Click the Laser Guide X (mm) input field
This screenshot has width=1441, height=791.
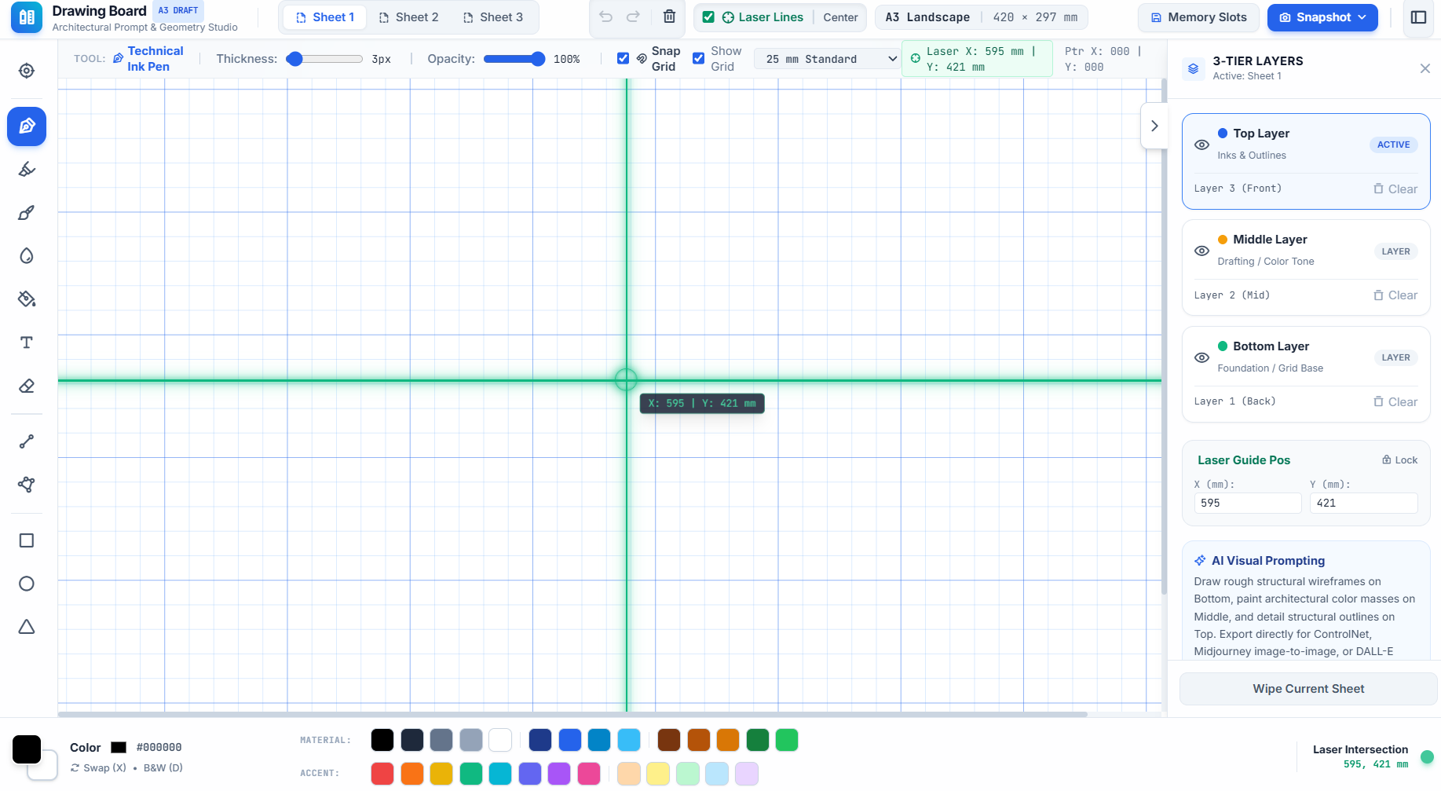[x=1247, y=503]
